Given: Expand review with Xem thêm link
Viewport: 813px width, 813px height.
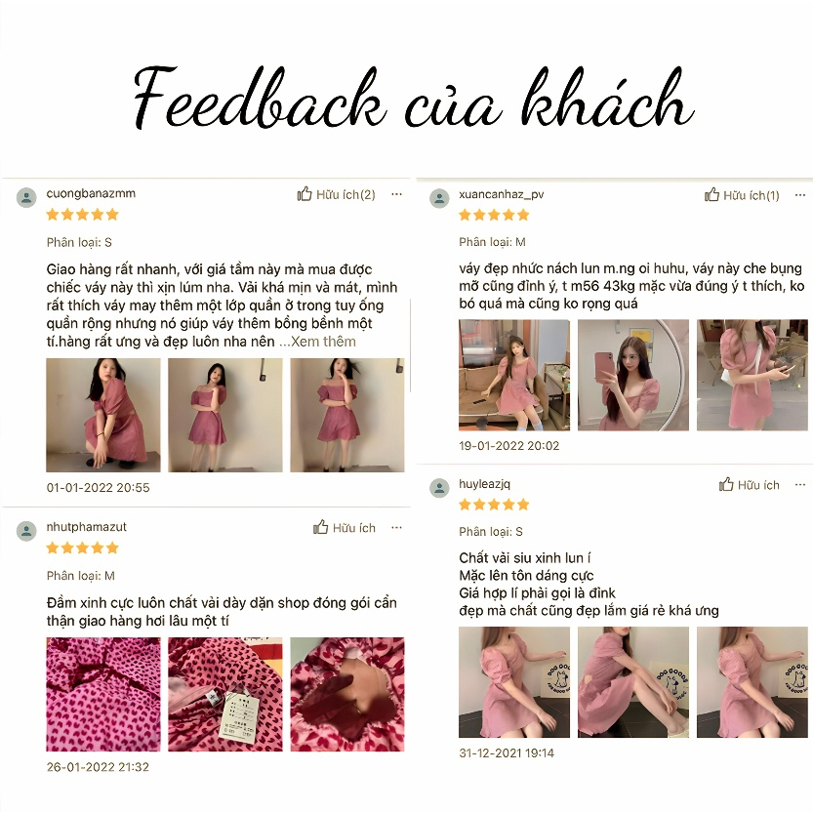Looking at the screenshot, I should (318, 342).
